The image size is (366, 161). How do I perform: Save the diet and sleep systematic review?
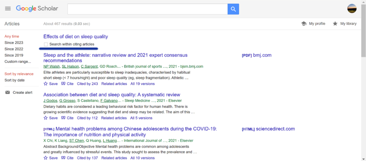tap(50, 118)
